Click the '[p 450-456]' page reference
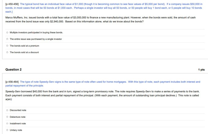Image resolution: width=208 pixels, height=134 pixels. coord(12,4)
